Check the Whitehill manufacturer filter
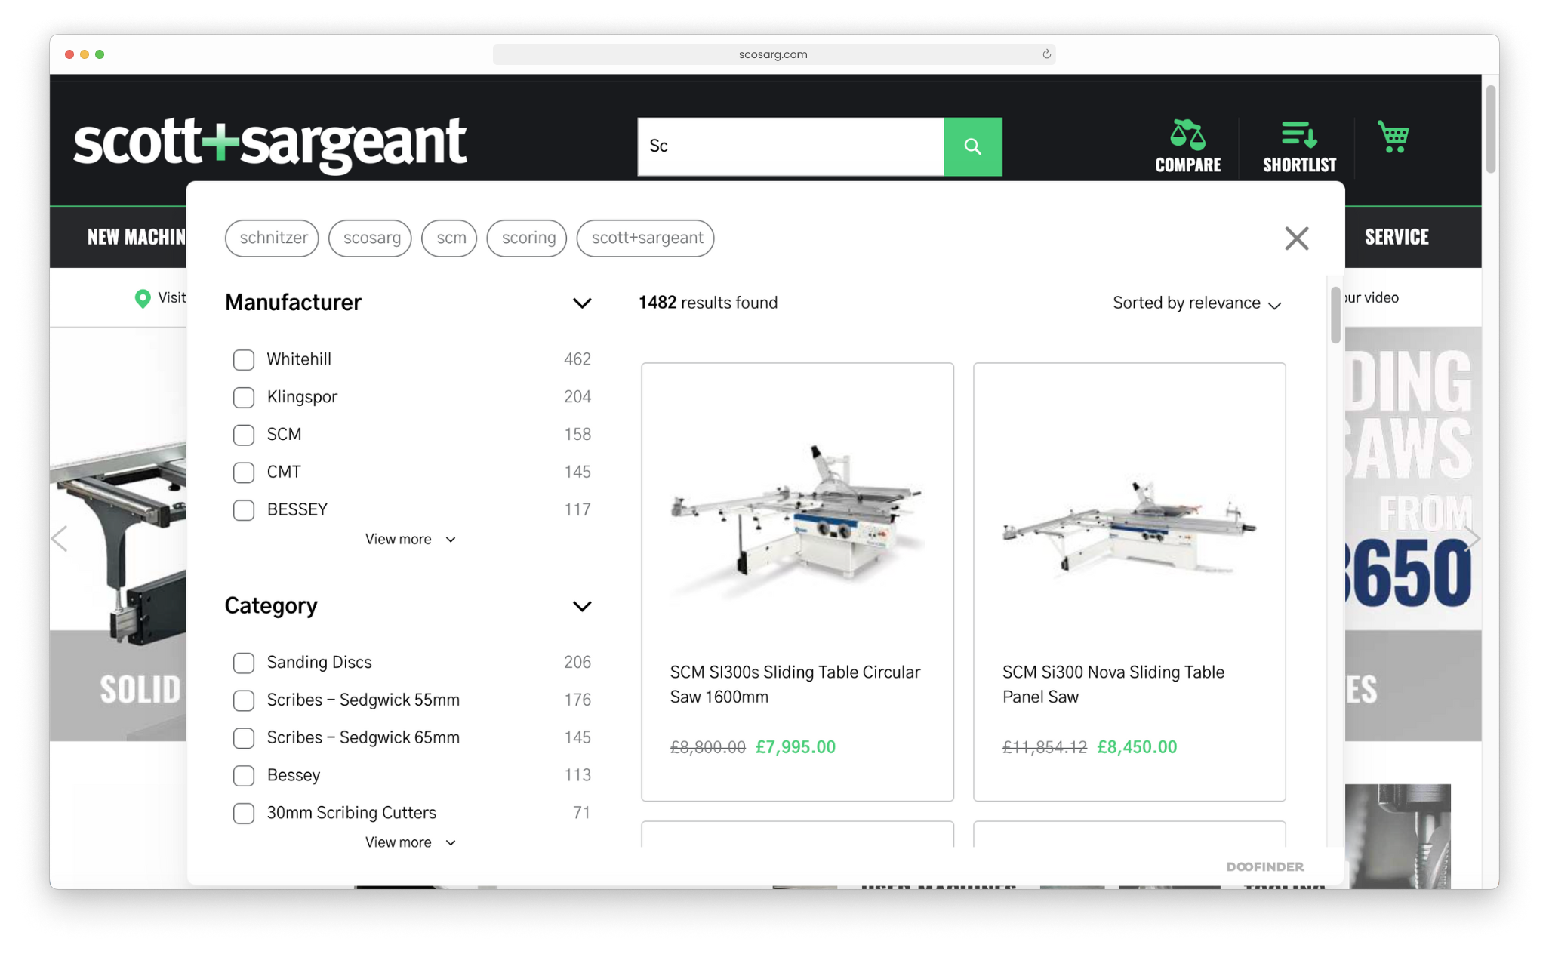Screen dimensions: 1549x954 click(x=244, y=360)
